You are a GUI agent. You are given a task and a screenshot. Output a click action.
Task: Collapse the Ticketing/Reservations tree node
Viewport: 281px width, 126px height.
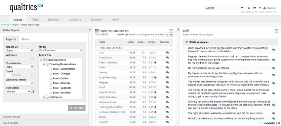[44, 64]
